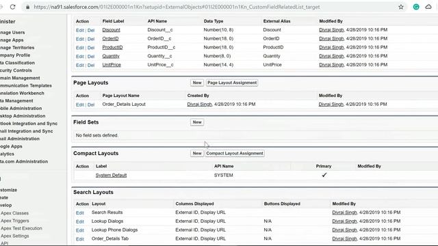
Task: Open Page Layout Assignment
Action: pyautogui.click(x=232, y=83)
